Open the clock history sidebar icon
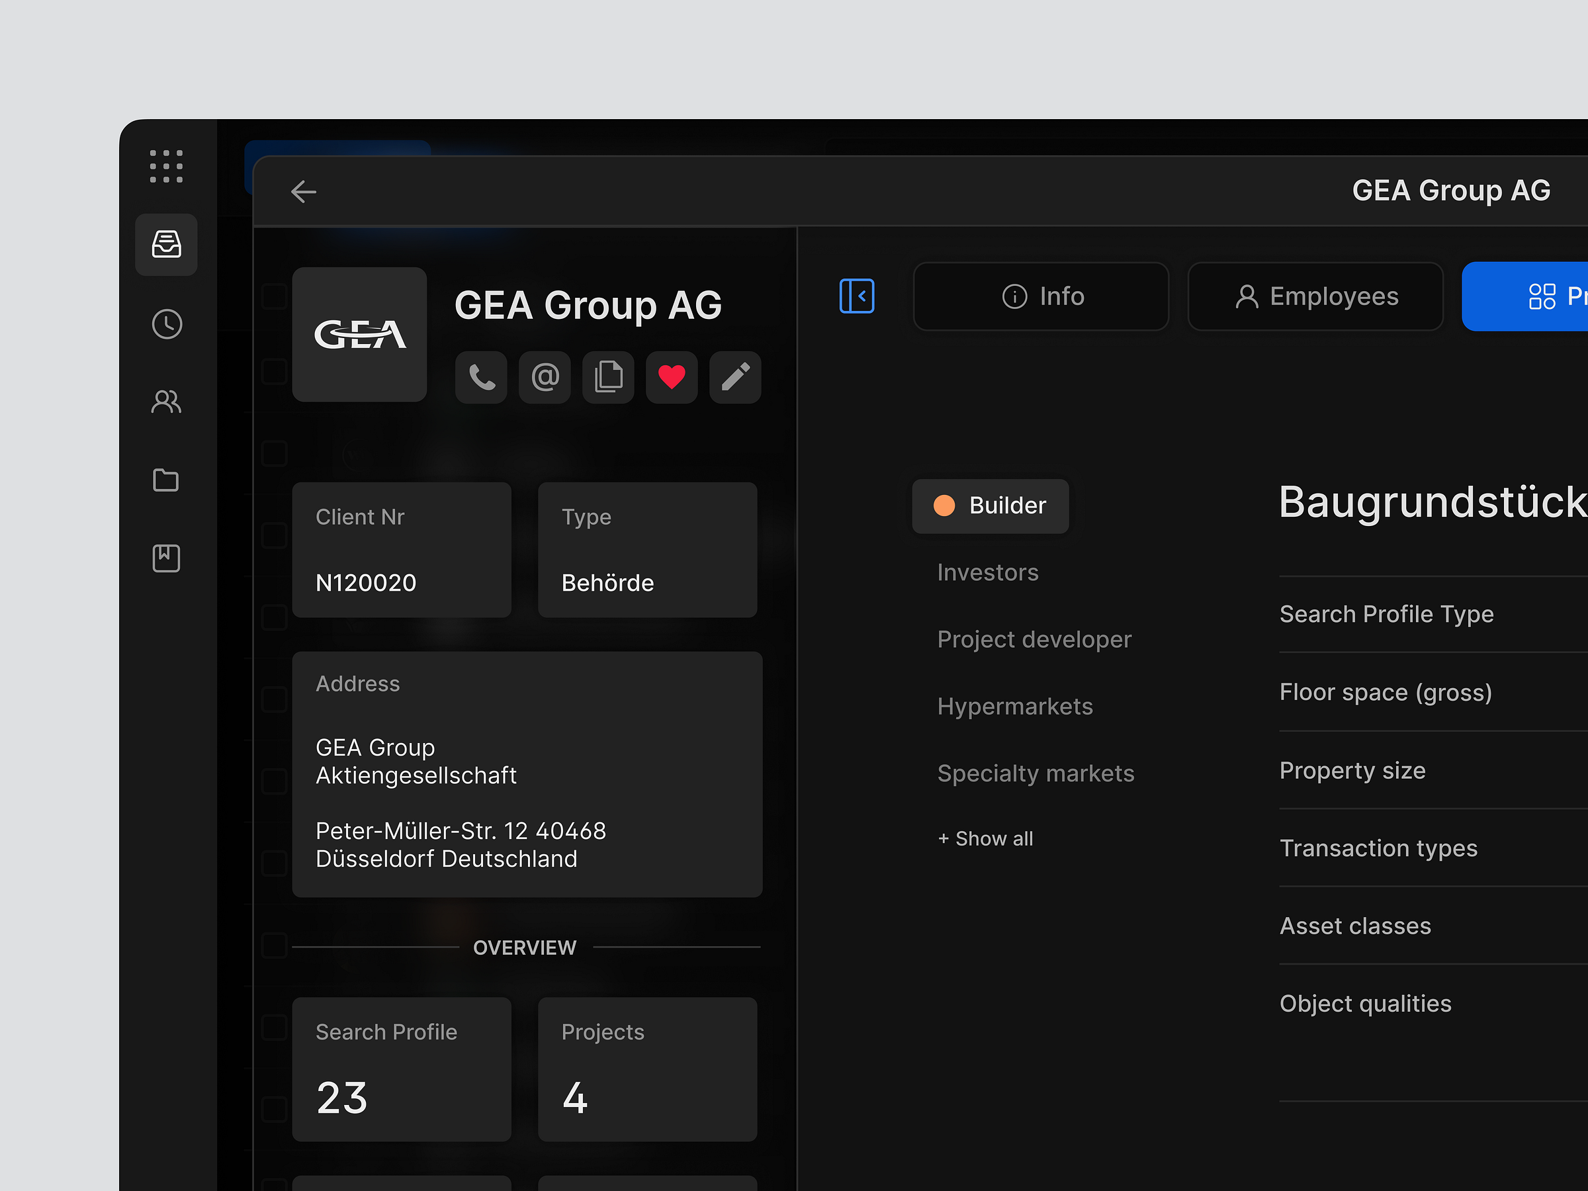Image resolution: width=1588 pixels, height=1191 pixels. pyautogui.click(x=167, y=324)
